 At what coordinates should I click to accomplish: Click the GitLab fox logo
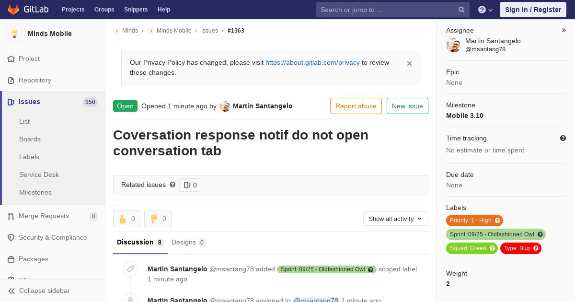point(13,9)
